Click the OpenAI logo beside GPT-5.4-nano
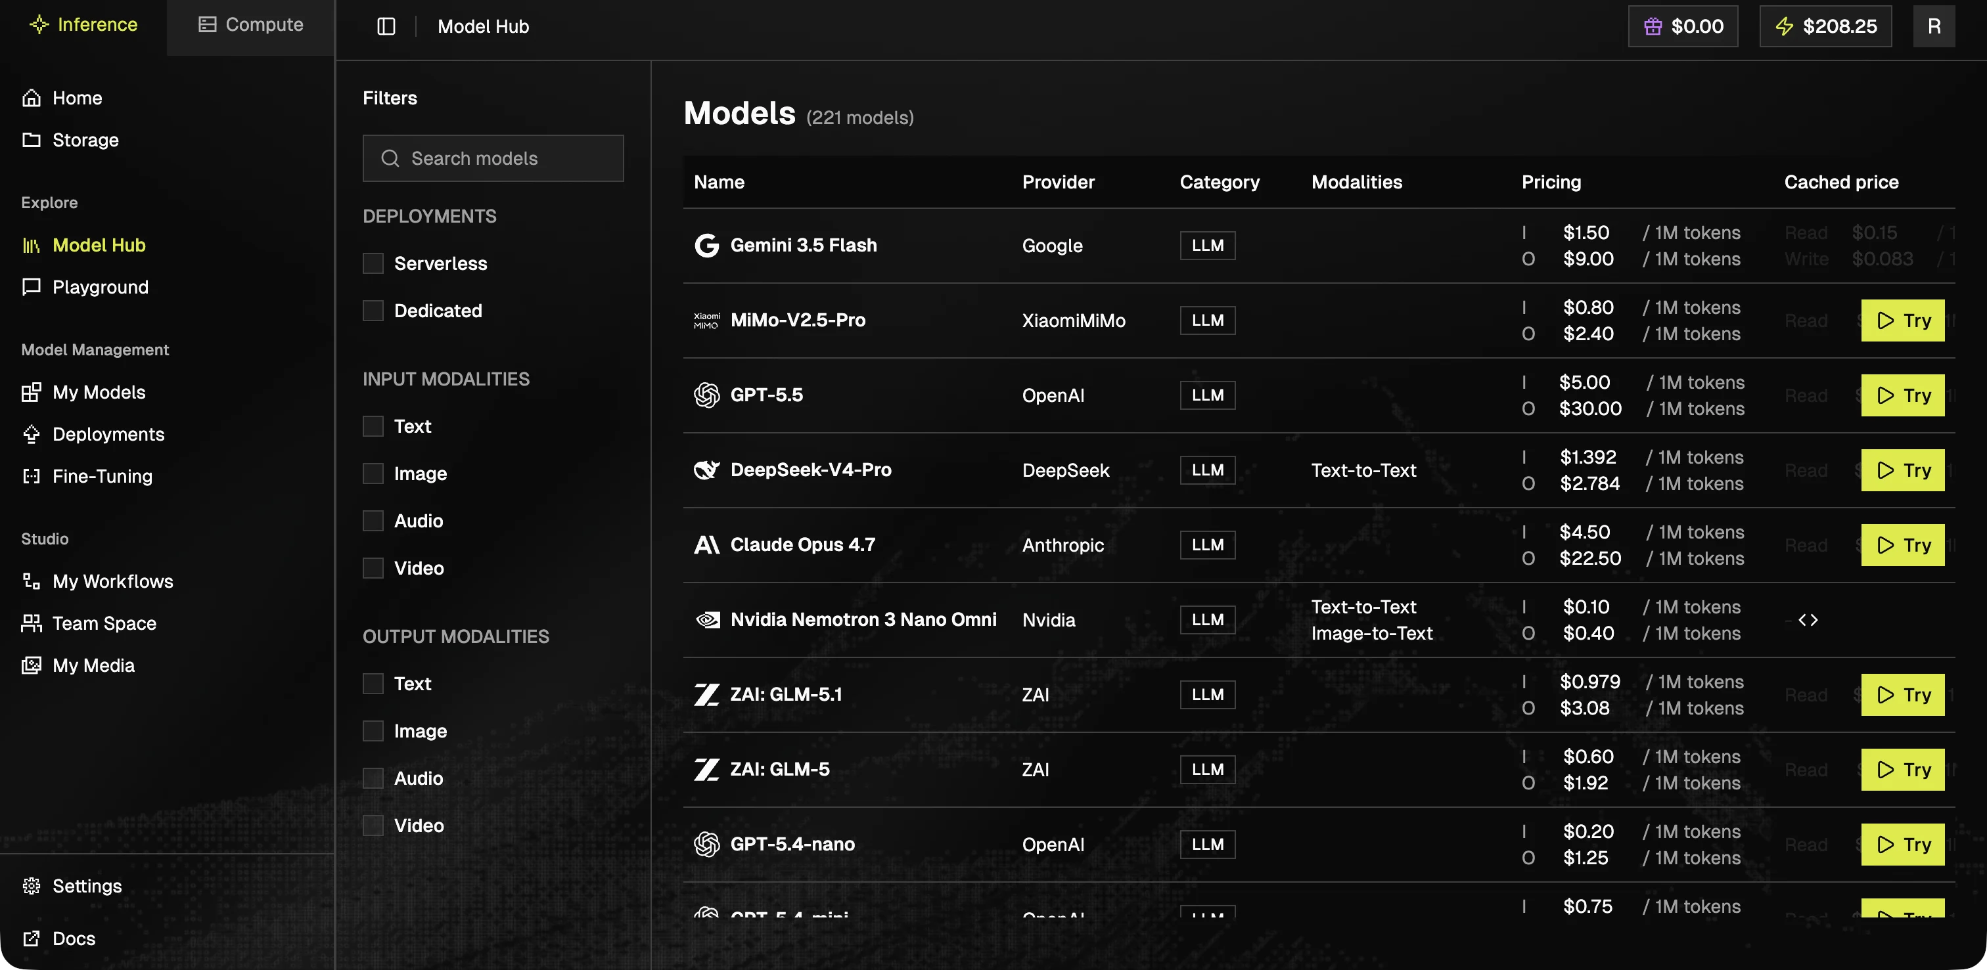This screenshot has height=970, width=1987. (x=706, y=843)
